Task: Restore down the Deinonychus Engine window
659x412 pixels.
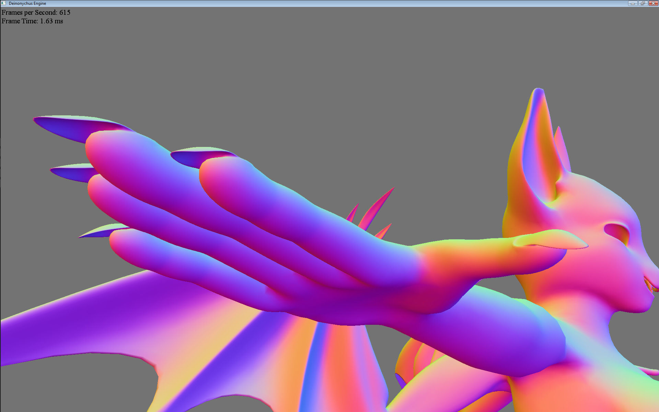Action: coord(643,3)
